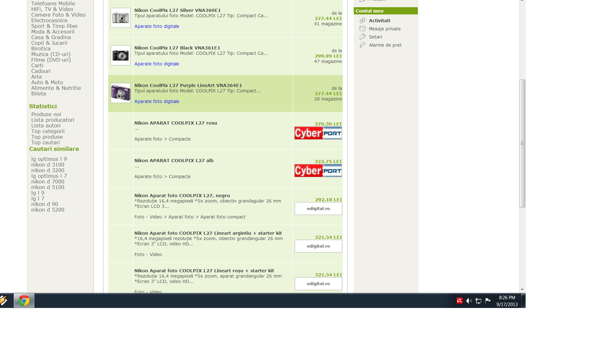Open Auto & Moto category
This screenshot has height=338, width=600.
pos(47,82)
